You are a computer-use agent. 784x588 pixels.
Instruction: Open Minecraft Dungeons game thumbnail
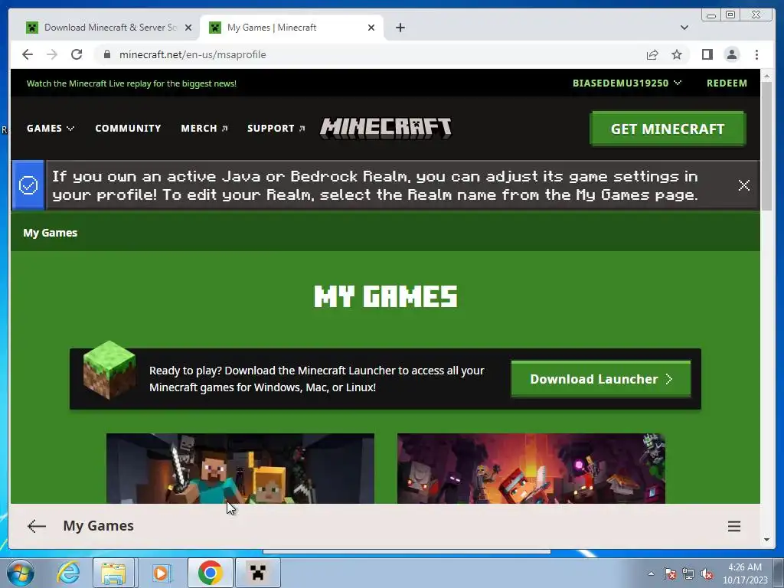531,468
